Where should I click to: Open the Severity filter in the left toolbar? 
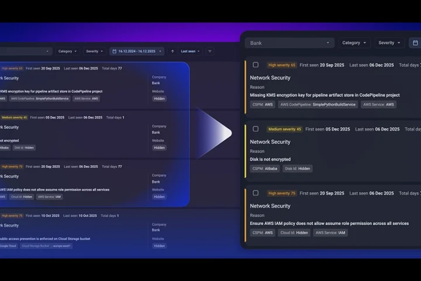click(95, 52)
